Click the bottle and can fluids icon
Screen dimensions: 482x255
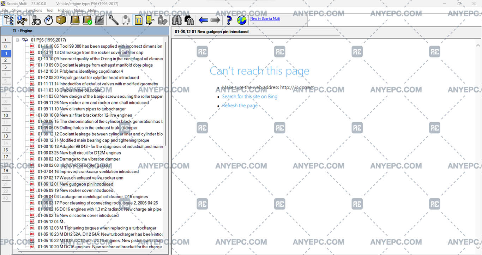pyautogui.click(x=163, y=20)
